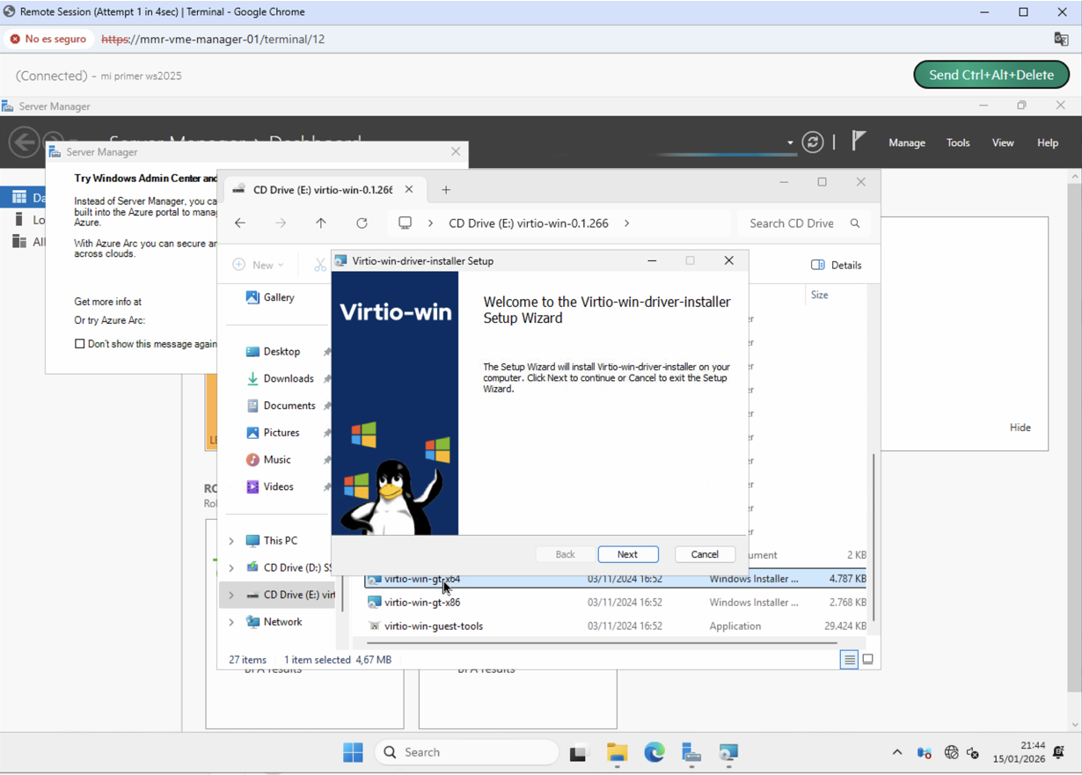The image size is (1082, 775).
Task: Click the taskbar Search field
Action: point(466,752)
